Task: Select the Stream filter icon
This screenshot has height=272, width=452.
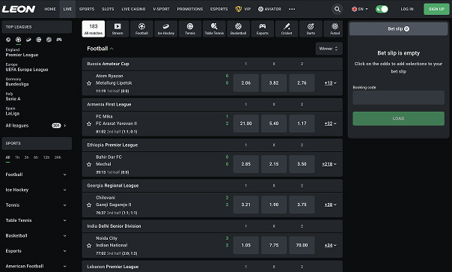Action: 117,29
